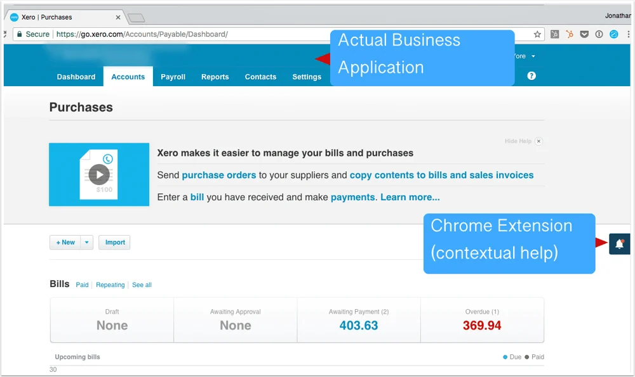Viewport: 635px width, 377px height.
Task: Click the bill help link
Action: click(197, 197)
